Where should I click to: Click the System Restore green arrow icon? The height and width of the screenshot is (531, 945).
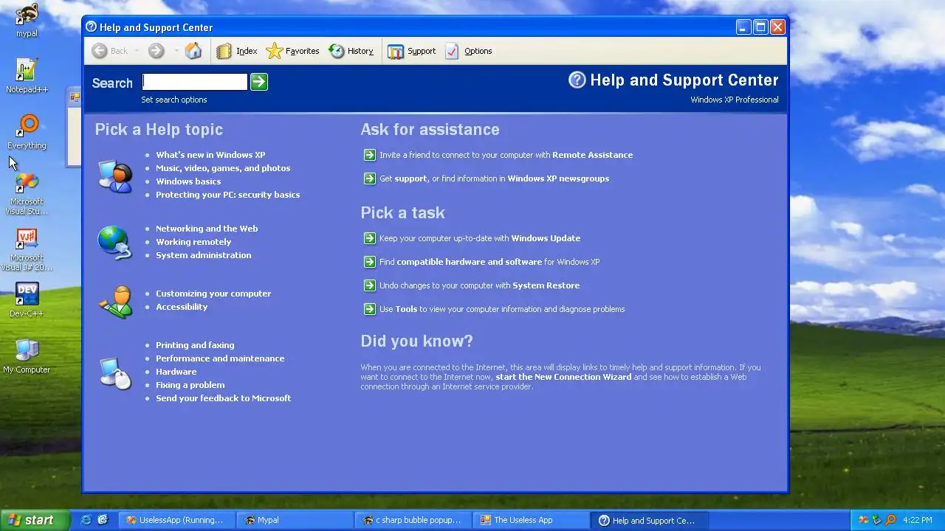tap(370, 285)
